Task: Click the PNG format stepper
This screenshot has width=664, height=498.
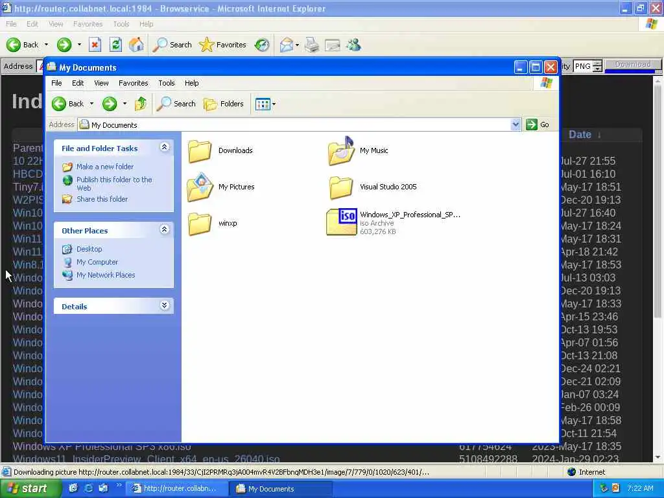Action: coord(597,66)
